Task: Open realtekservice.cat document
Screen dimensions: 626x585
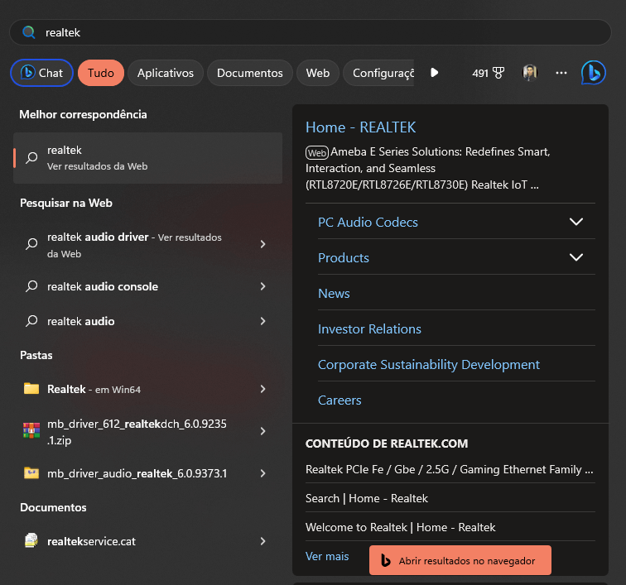Action: tap(147, 541)
